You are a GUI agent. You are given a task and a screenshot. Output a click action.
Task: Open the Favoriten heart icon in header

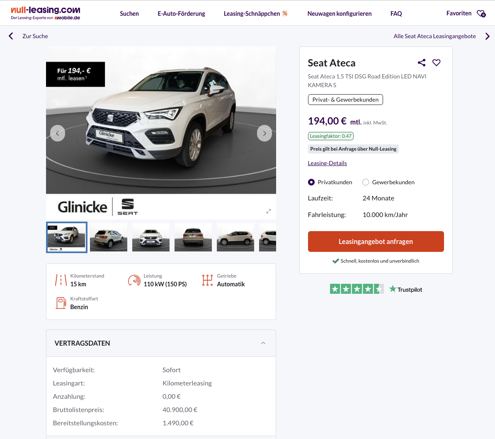coord(481,14)
